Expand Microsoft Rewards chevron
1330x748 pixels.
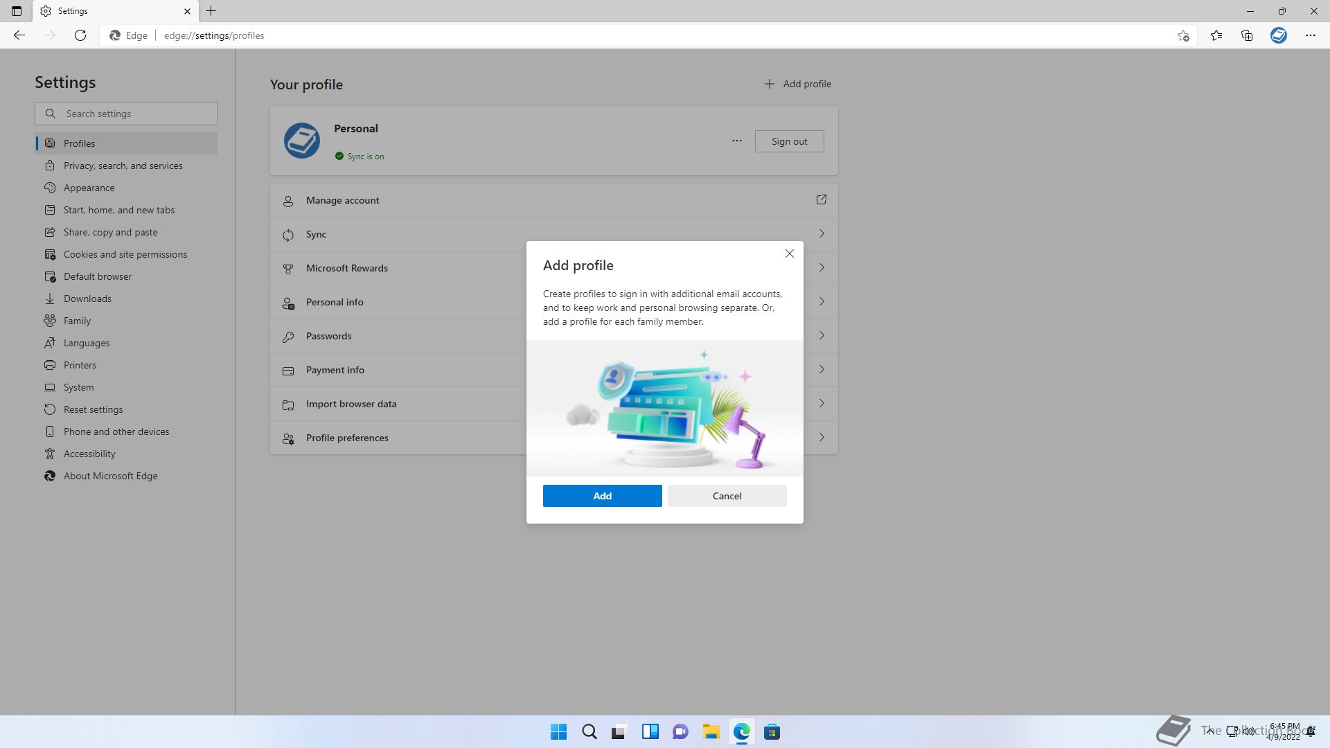pos(822,268)
